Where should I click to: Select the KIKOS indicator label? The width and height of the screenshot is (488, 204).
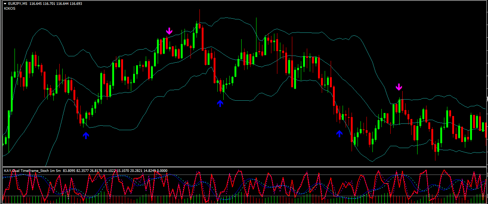pos(9,8)
